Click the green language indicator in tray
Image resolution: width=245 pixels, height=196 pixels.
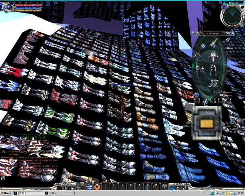click(x=212, y=193)
